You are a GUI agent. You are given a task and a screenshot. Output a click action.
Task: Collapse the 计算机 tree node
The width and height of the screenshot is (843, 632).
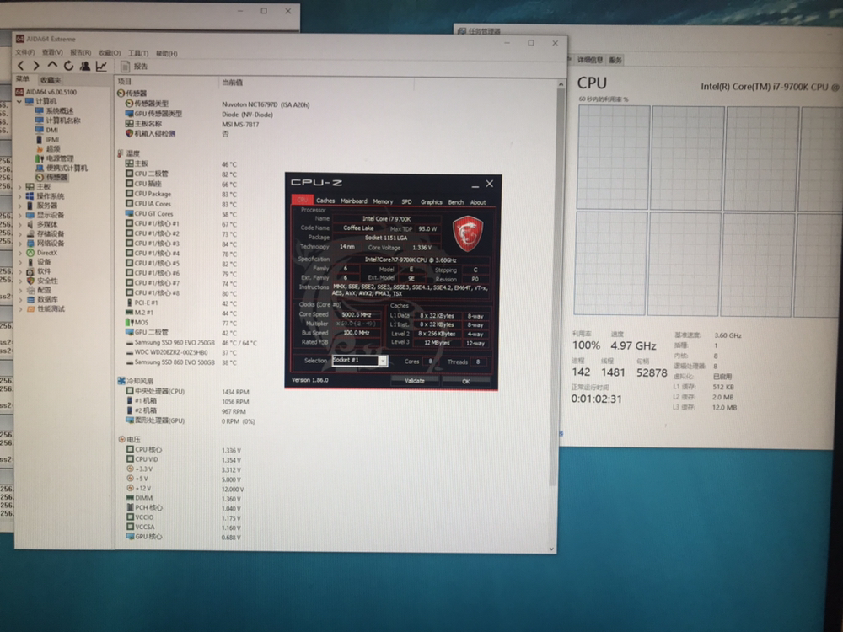coord(19,101)
